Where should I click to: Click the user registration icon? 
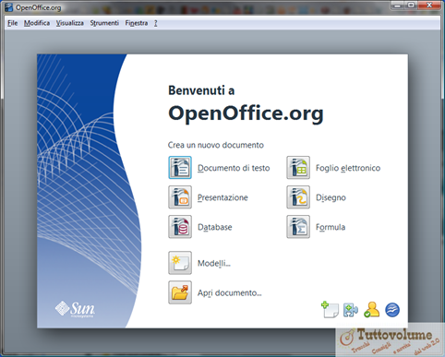[371, 309]
